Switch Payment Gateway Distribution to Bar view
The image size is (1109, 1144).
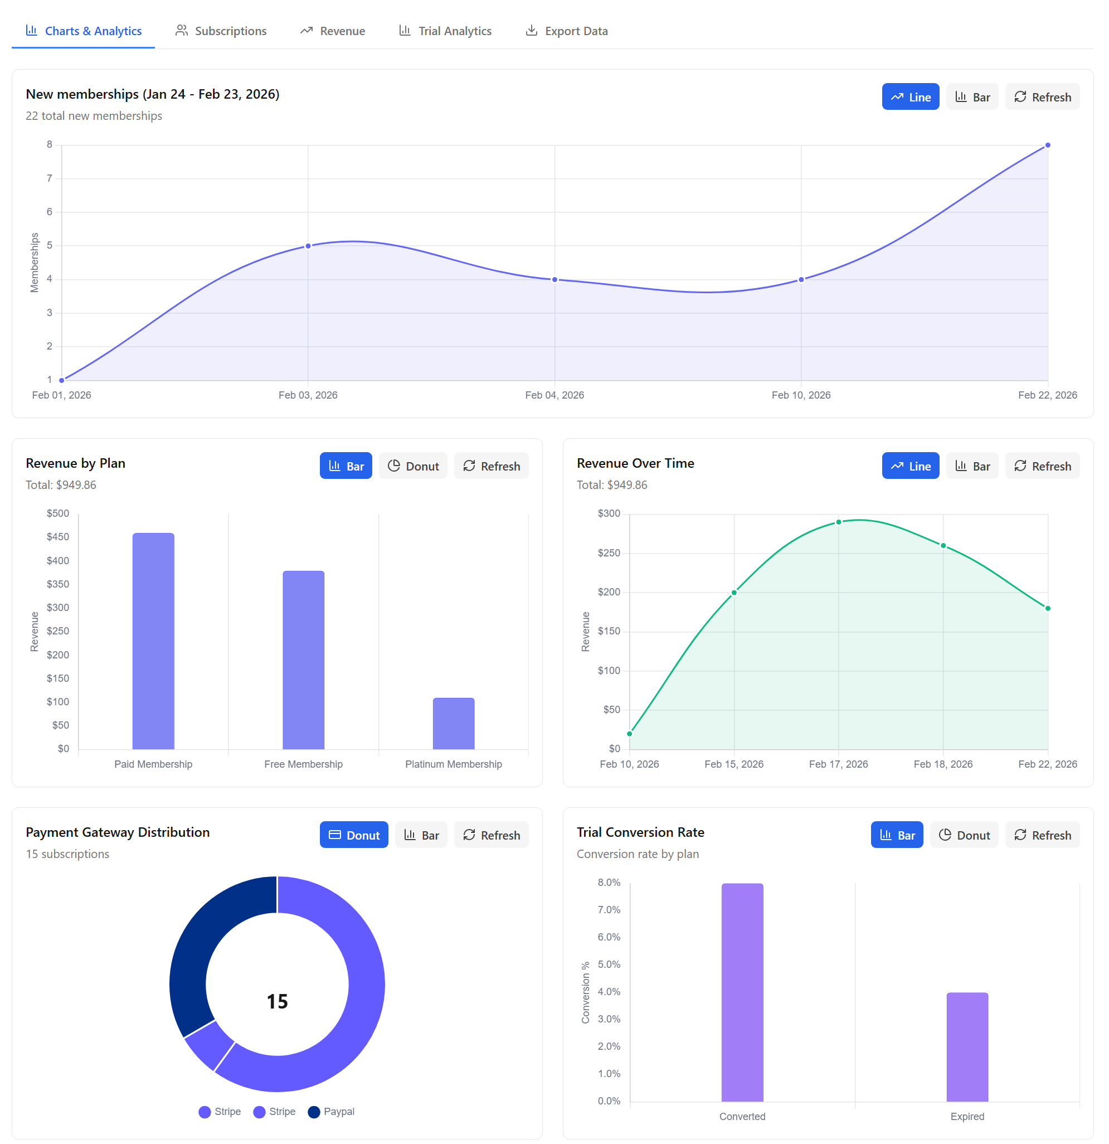[421, 835]
